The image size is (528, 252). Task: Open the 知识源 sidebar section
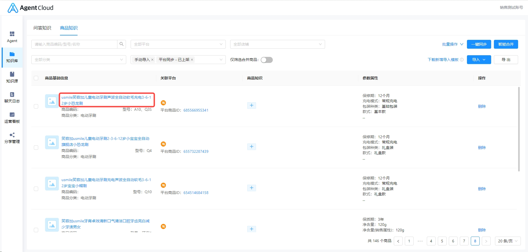(x=12, y=77)
